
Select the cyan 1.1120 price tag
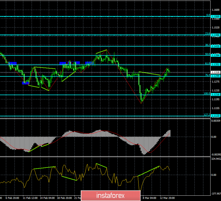pyautogui.click(x=216, y=116)
